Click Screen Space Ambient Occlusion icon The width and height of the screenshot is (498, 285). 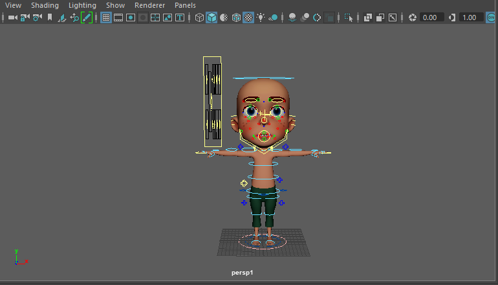pos(292,17)
